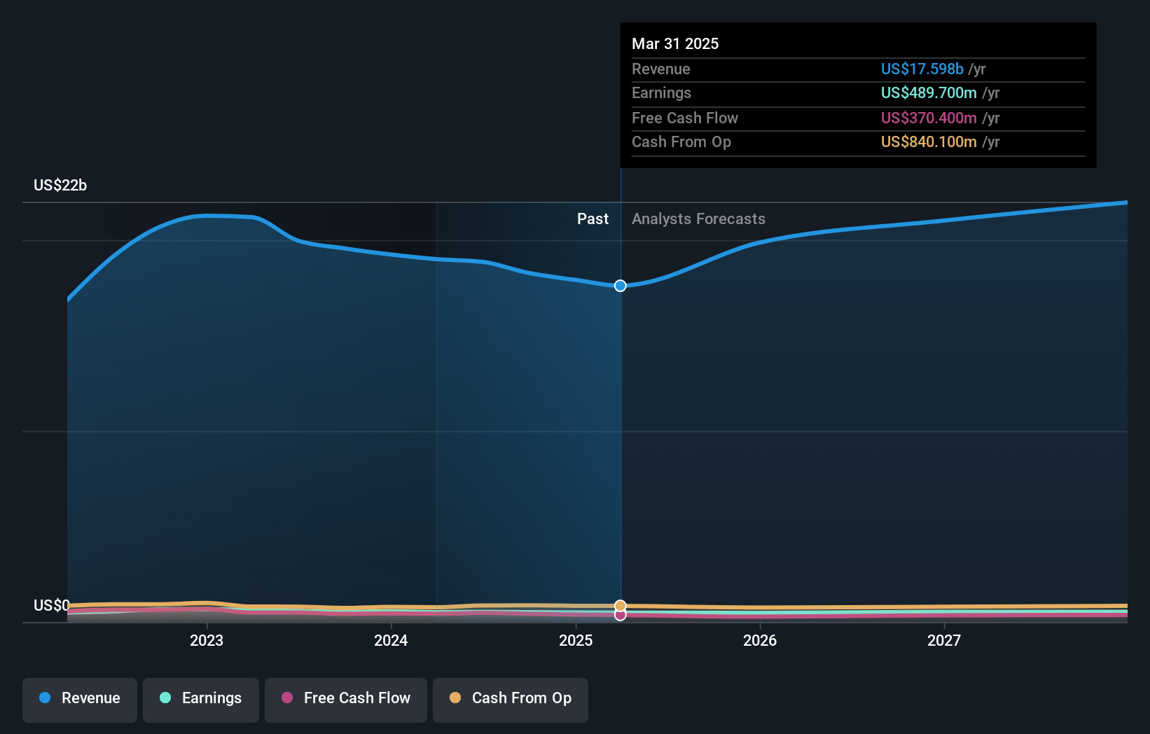Click the US$370.400m free cash flow value
Viewport: 1150px width, 734px height.
[929, 118]
